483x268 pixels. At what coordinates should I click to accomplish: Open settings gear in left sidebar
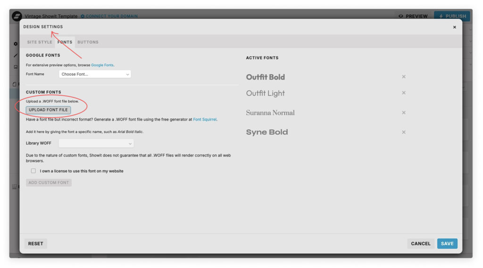point(16,44)
